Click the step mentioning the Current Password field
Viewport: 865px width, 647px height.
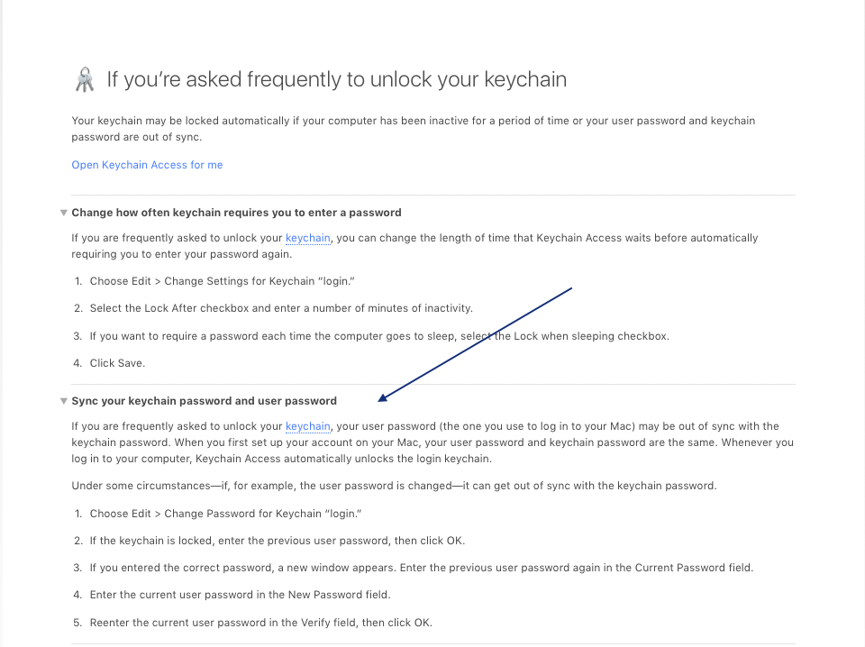(422, 568)
